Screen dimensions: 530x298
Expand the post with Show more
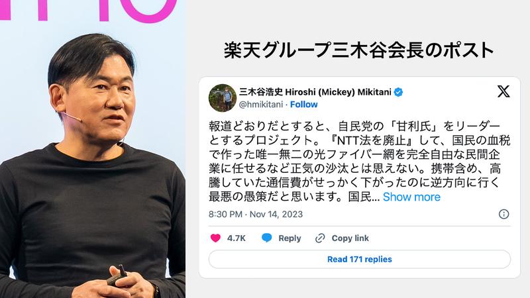(x=411, y=197)
